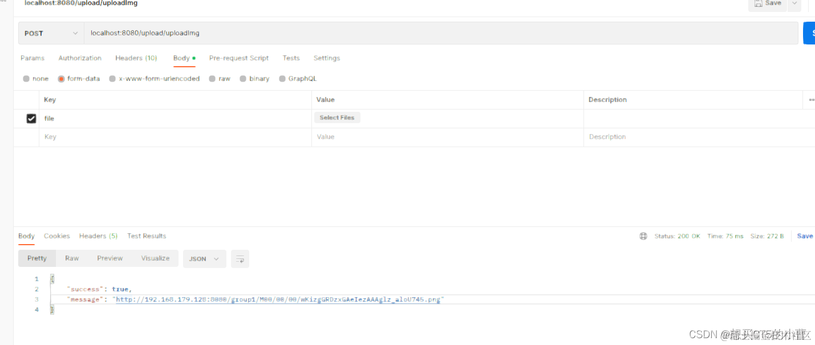
Task: Open the Test Results tab
Action: point(147,236)
